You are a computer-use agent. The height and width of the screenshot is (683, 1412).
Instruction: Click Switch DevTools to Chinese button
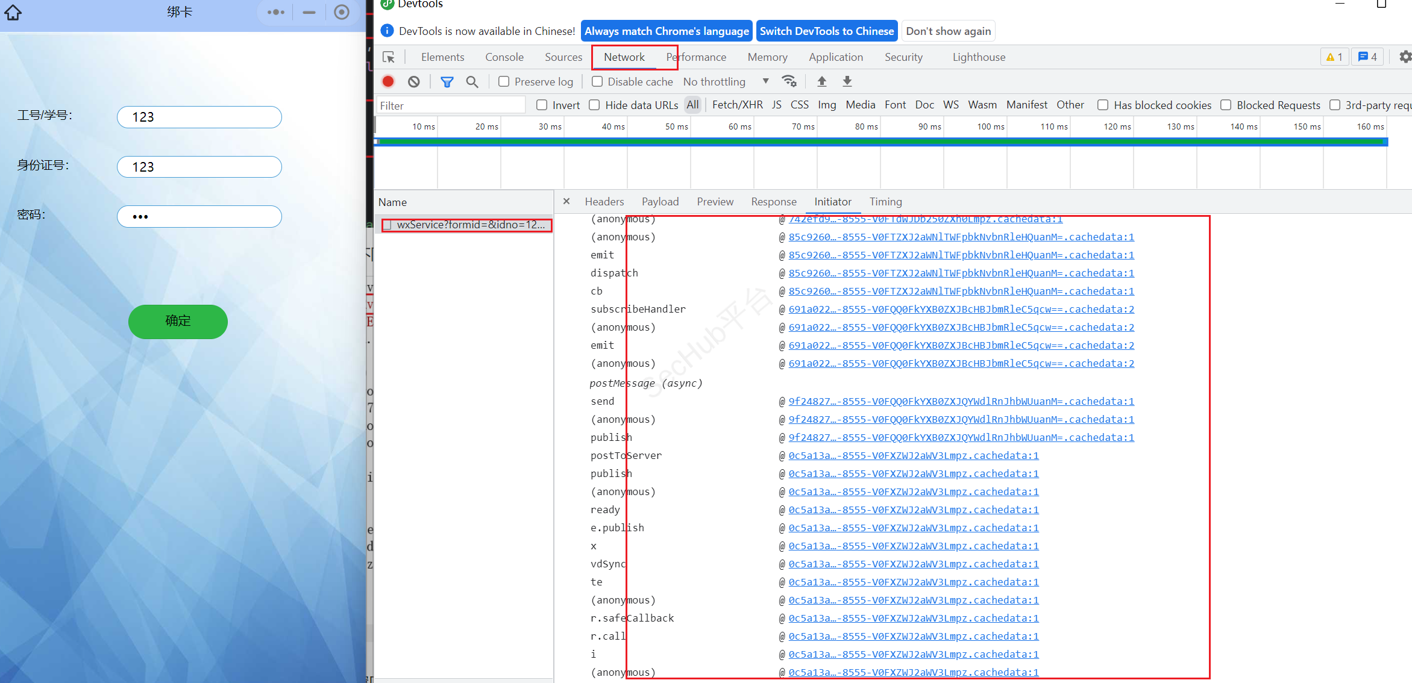click(827, 31)
